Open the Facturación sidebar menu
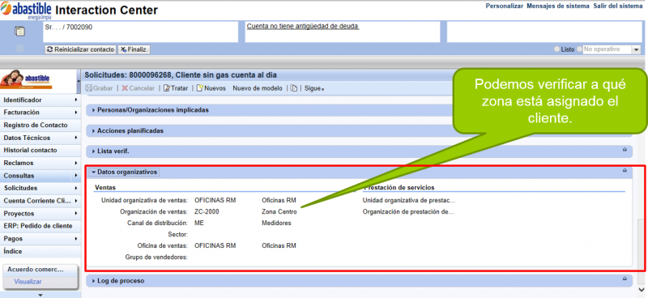 pos(40,113)
